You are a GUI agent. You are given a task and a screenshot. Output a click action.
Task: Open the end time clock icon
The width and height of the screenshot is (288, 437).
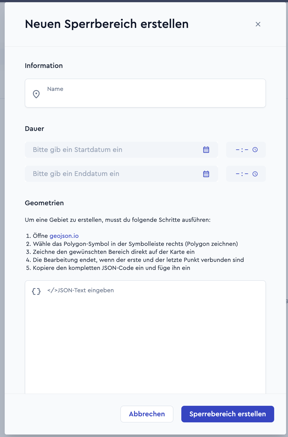click(255, 174)
